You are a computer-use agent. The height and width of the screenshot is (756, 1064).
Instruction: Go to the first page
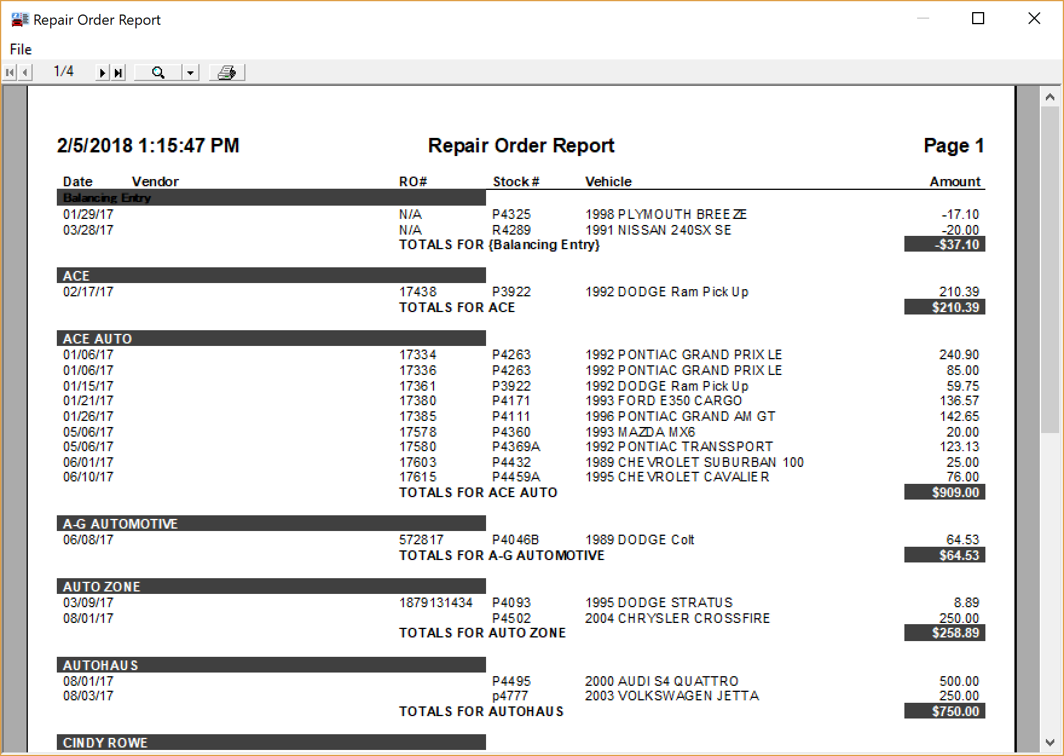pos(10,72)
